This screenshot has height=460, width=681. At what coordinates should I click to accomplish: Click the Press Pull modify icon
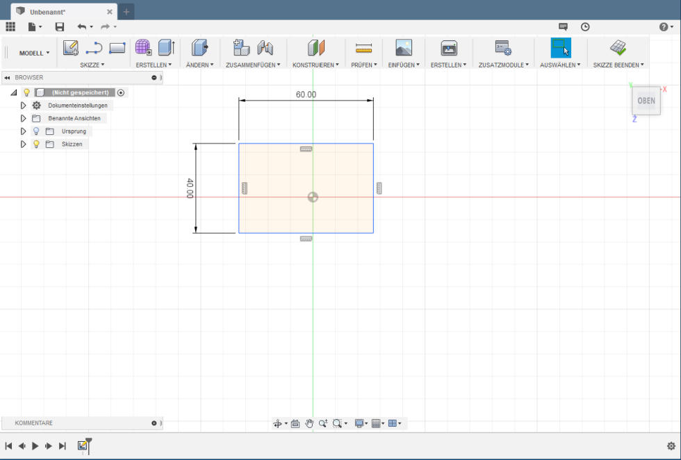click(x=199, y=48)
